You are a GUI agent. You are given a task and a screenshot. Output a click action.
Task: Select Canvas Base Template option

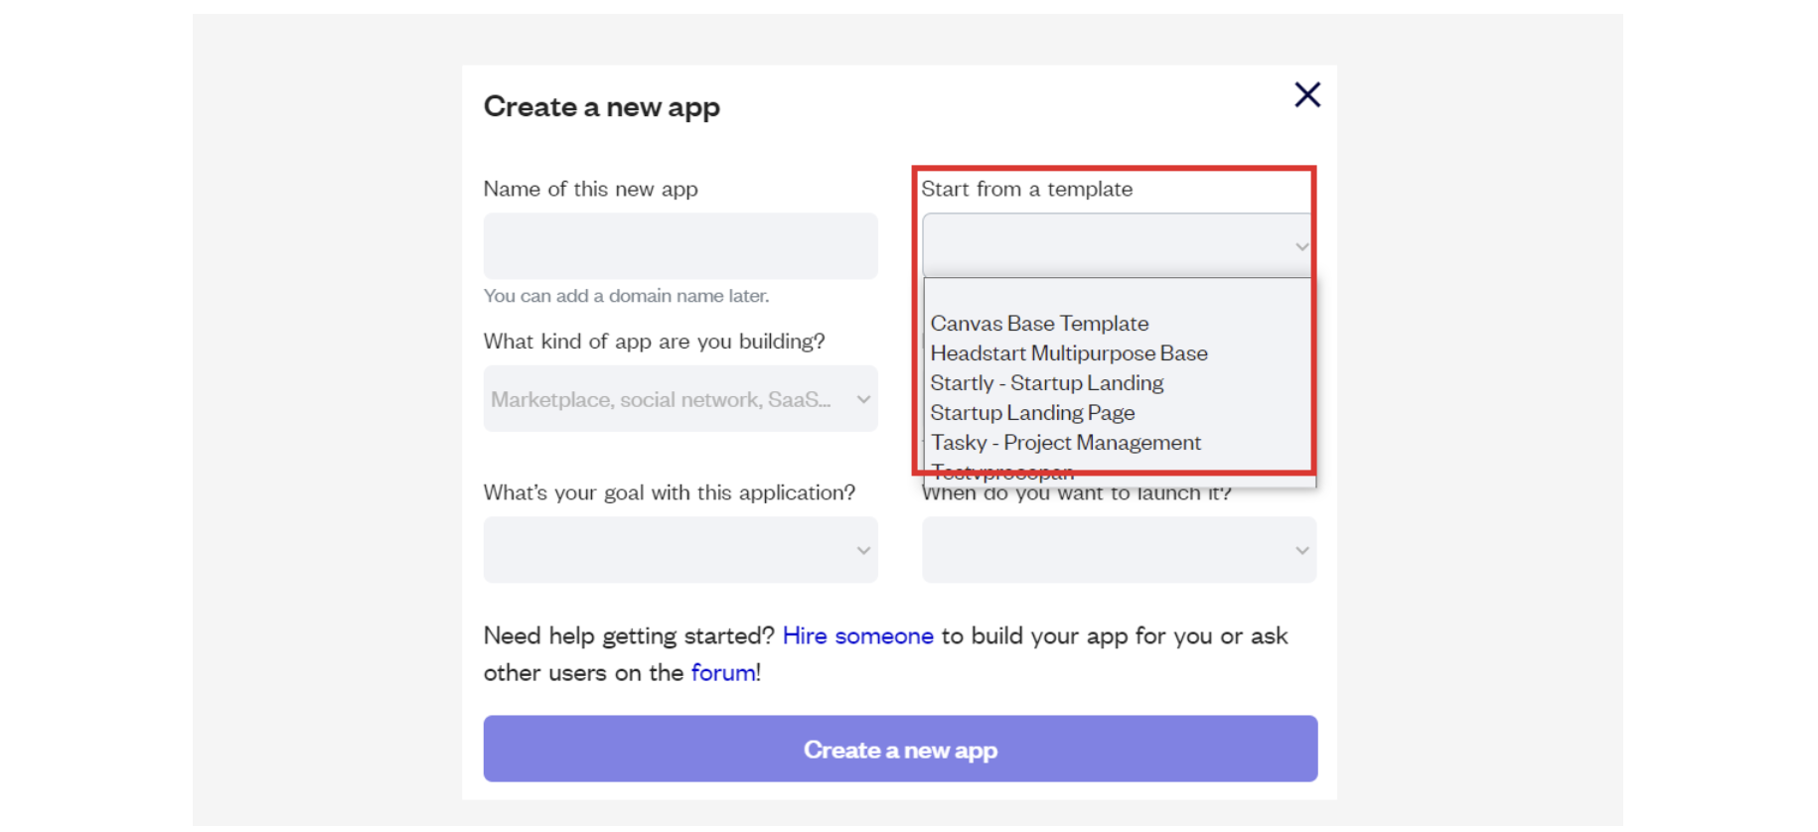tap(1039, 324)
